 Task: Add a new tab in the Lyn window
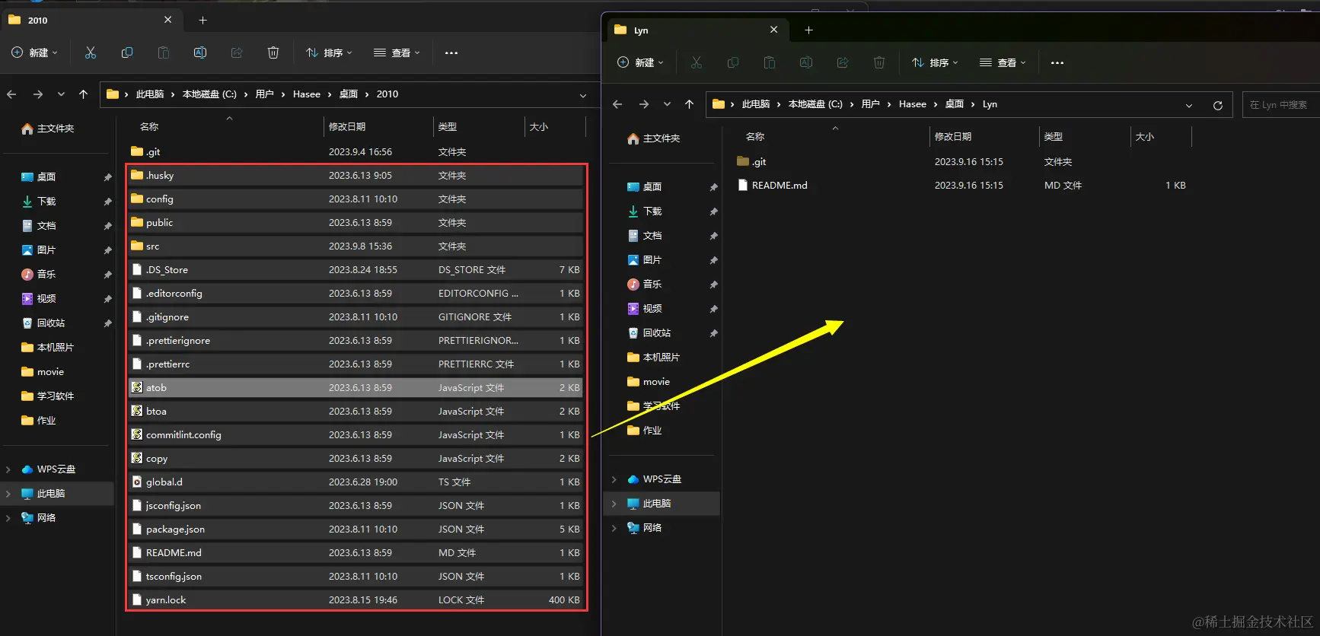(808, 30)
